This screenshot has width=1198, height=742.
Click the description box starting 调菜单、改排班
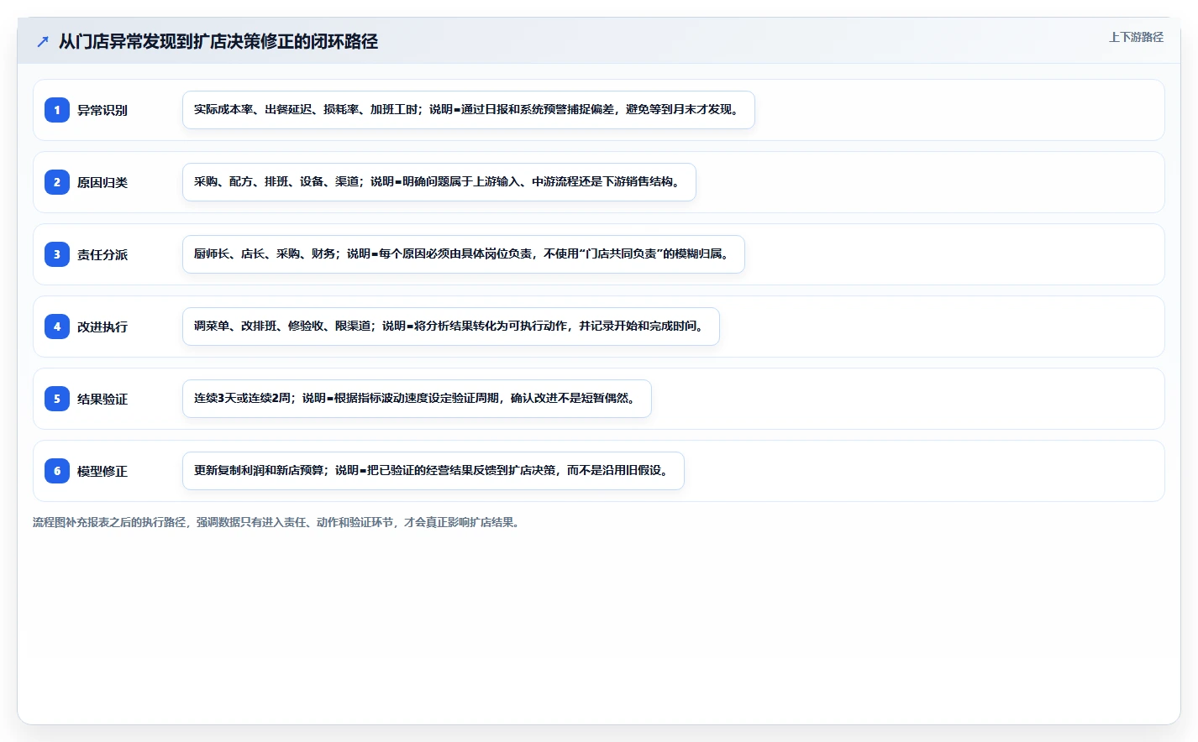[451, 327]
